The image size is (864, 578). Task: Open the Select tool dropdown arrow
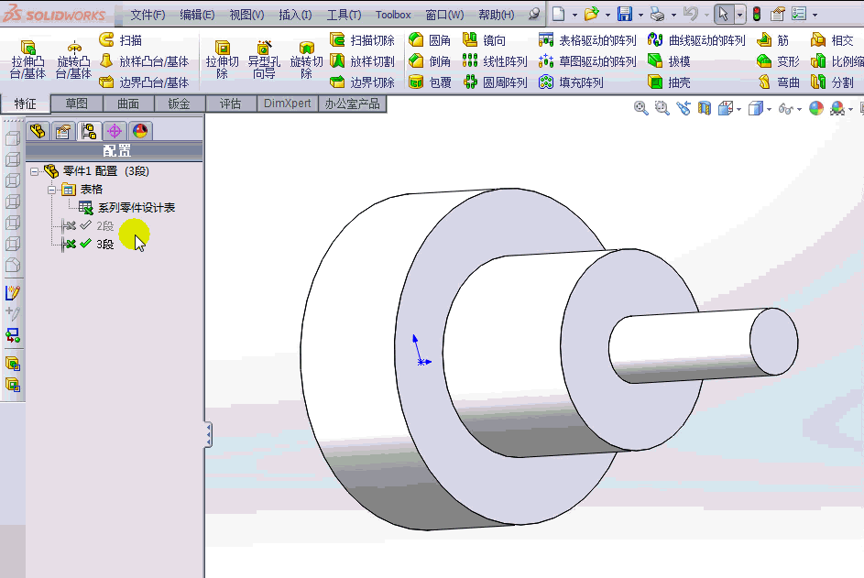click(740, 15)
